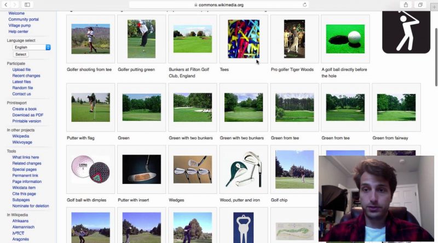Click the Safari back navigation arrow
The width and height of the screenshot is (438, 243).
[x=6, y=4]
